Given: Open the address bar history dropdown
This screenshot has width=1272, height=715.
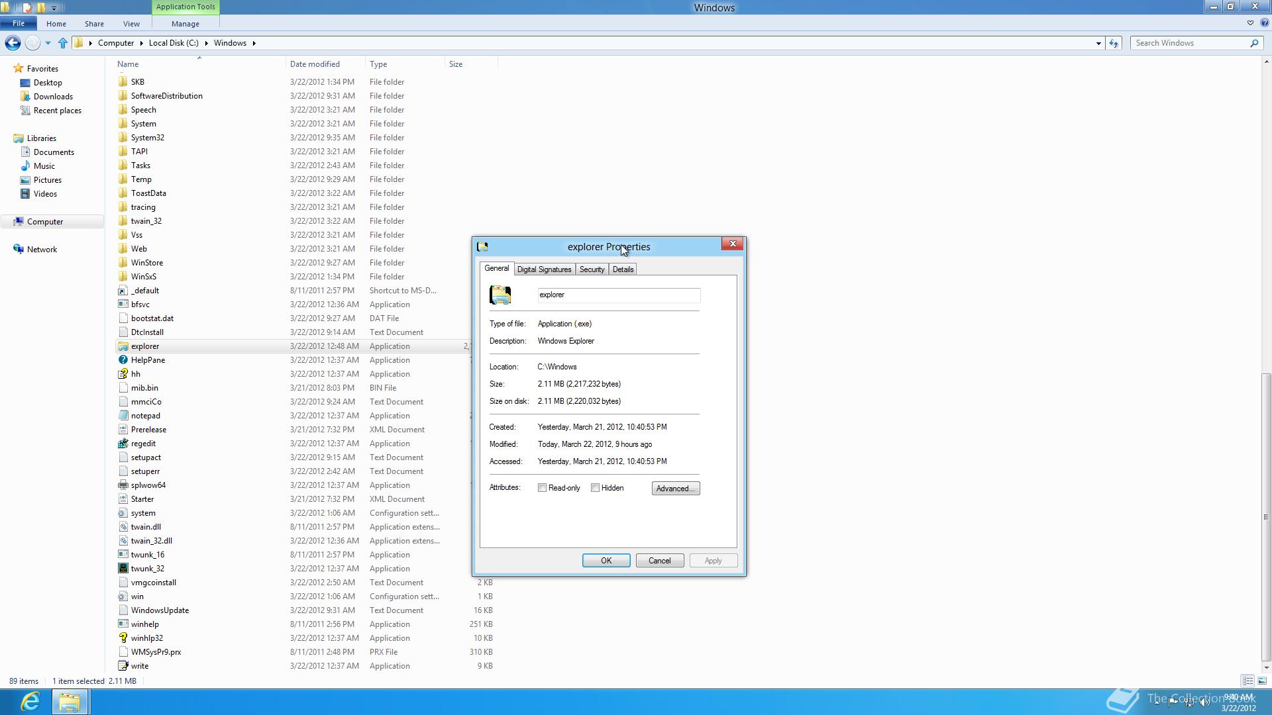Looking at the screenshot, I should coord(1098,43).
